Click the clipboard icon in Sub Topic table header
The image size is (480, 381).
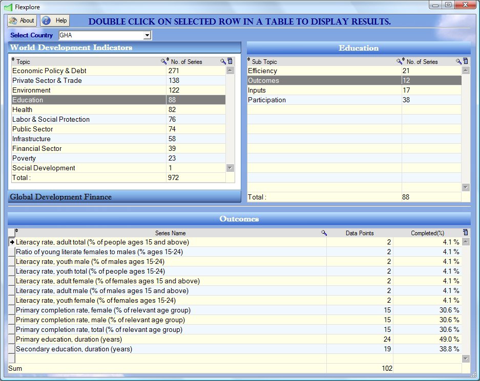click(x=466, y=61)
